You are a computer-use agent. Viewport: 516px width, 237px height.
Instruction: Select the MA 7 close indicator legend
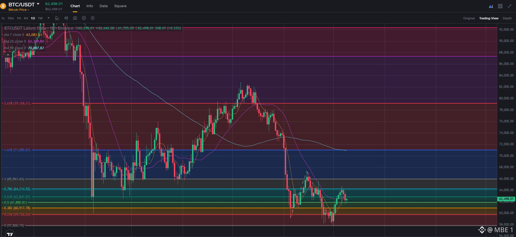23,35
